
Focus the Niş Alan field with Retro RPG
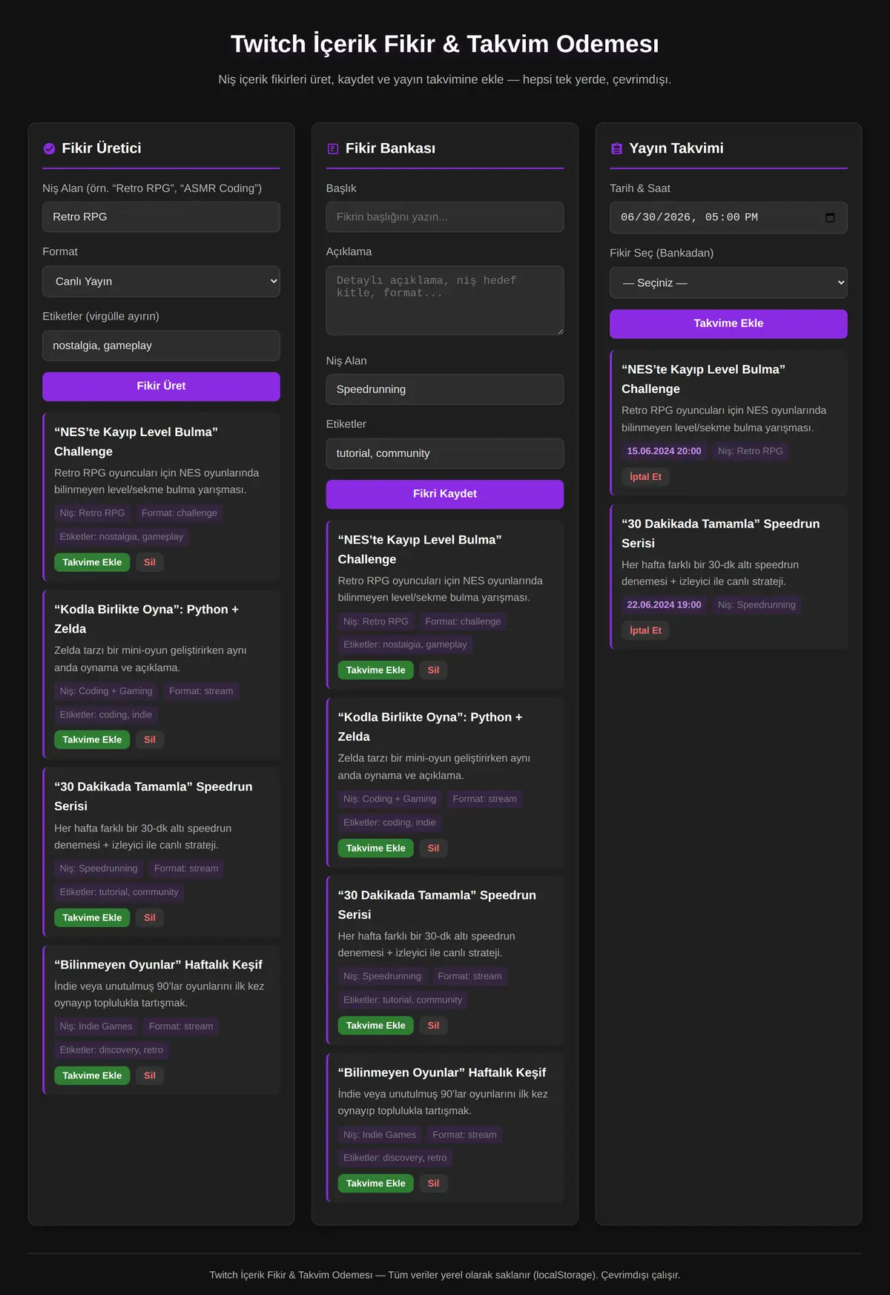point(161,217)
